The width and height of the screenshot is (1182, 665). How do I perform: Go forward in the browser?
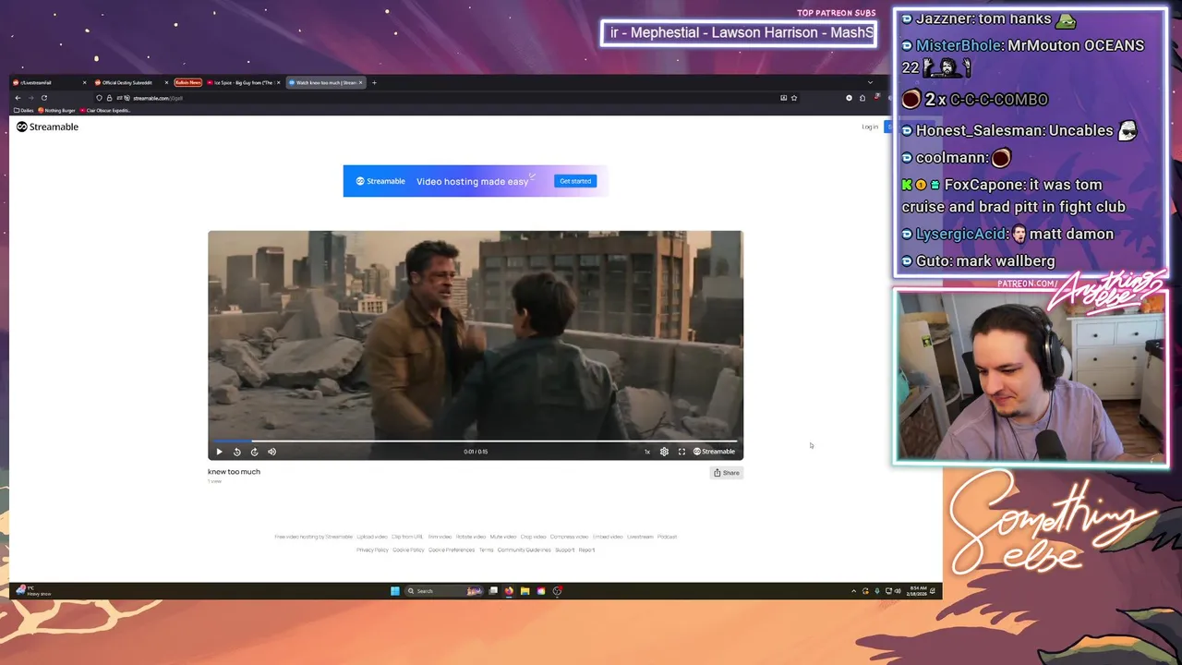click(30, 98)
